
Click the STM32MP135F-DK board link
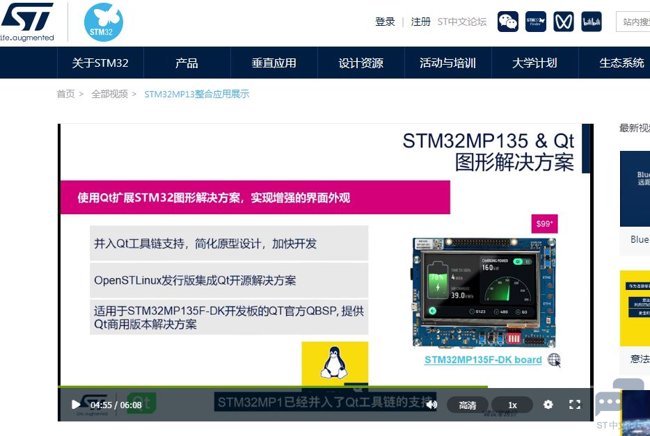coord(483,360)
